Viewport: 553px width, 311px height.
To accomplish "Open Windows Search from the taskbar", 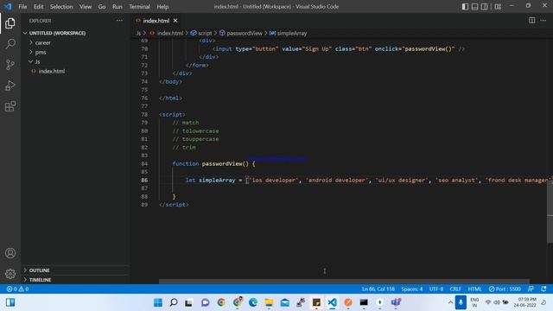I will coord(174,302).
